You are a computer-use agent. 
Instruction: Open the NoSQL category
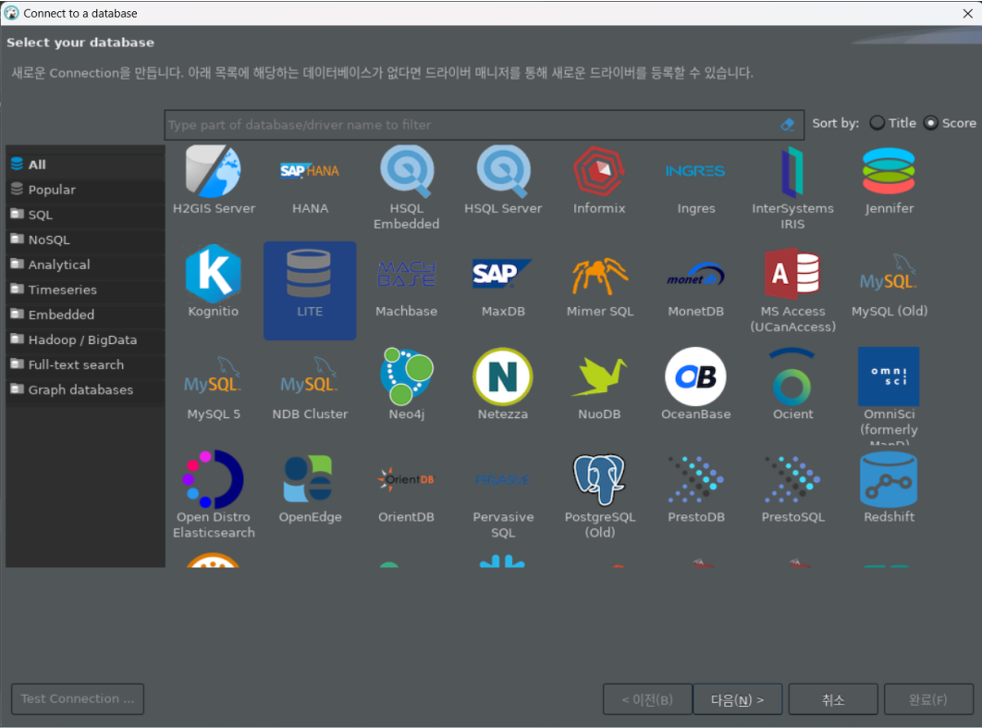coord(85,240)
